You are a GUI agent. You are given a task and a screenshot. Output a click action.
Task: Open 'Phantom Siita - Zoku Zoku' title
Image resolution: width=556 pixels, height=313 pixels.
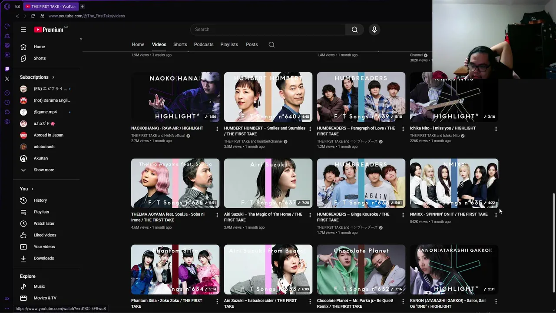tap(167, 303)
